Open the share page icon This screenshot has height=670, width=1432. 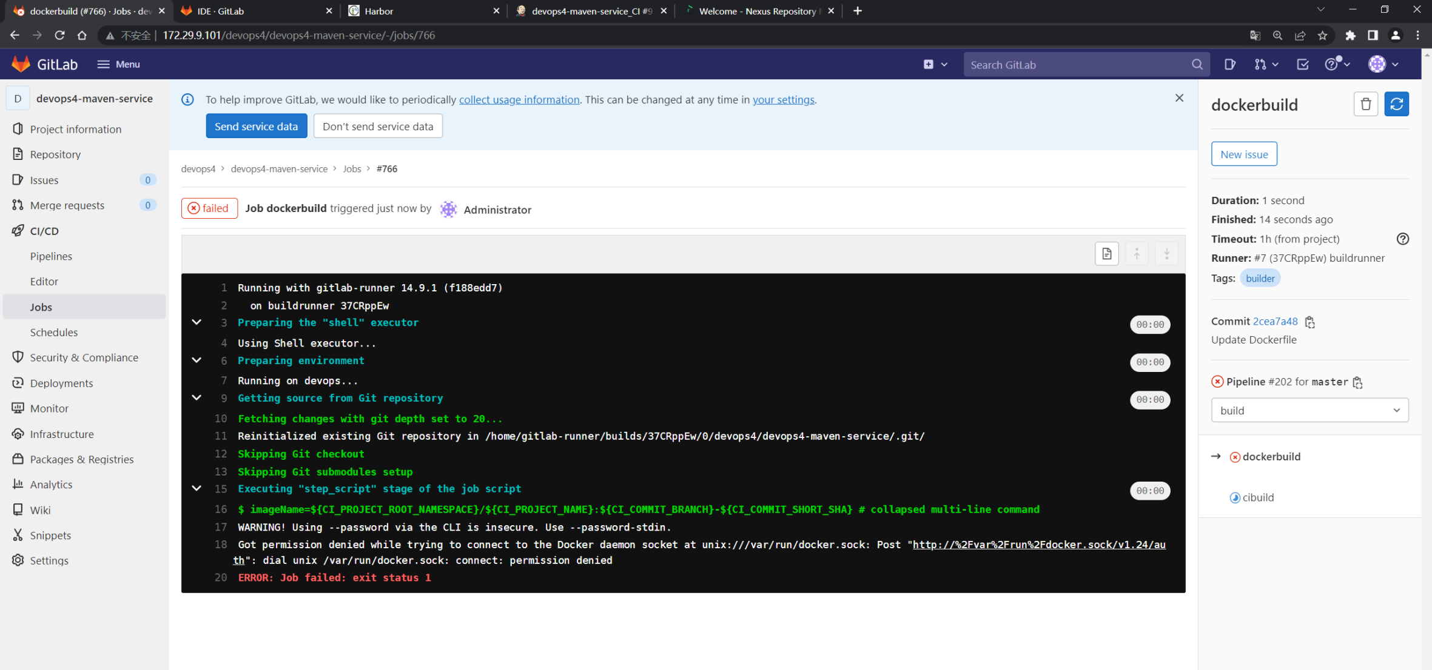(x=1300, y=35)
